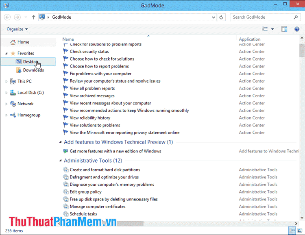
Task: Expand the address bar history dropdown
Action: 213,17
